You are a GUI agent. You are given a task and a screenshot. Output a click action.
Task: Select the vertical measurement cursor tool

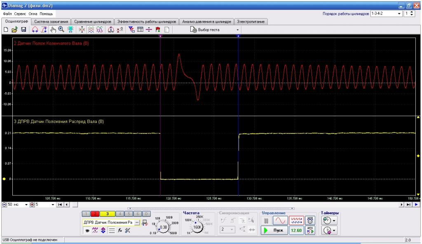44,30
